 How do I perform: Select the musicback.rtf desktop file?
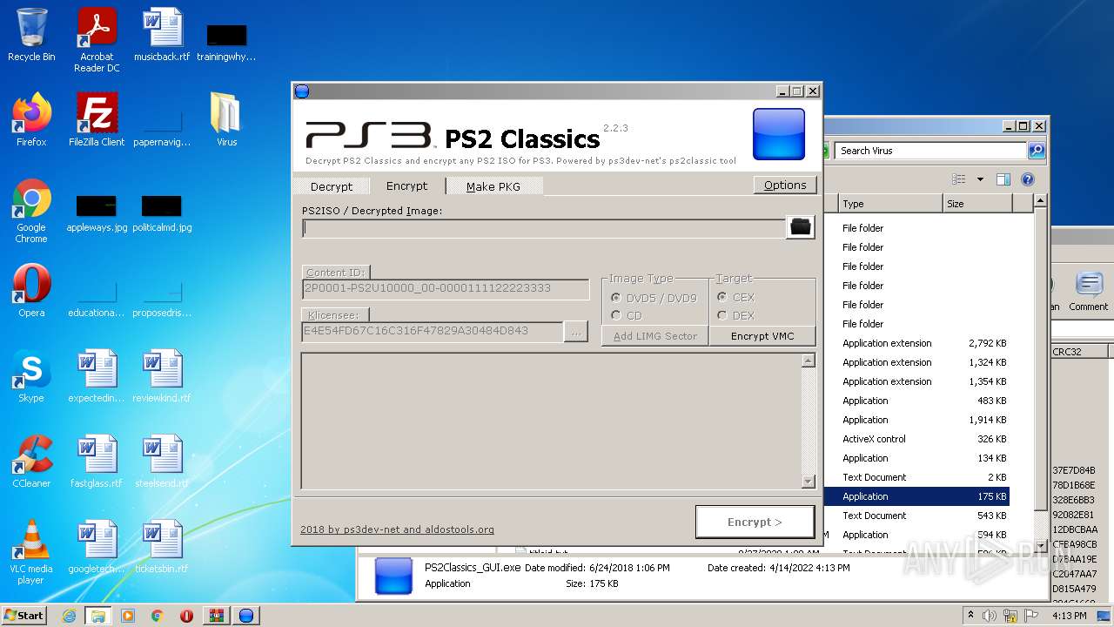162,36
